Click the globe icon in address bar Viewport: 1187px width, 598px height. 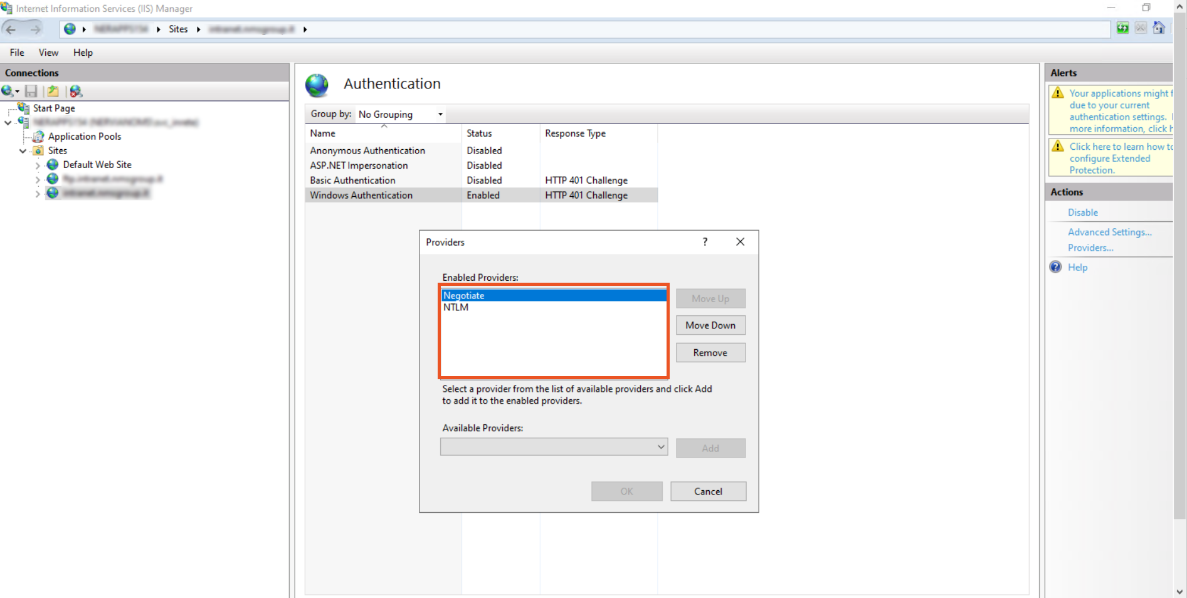70,29
